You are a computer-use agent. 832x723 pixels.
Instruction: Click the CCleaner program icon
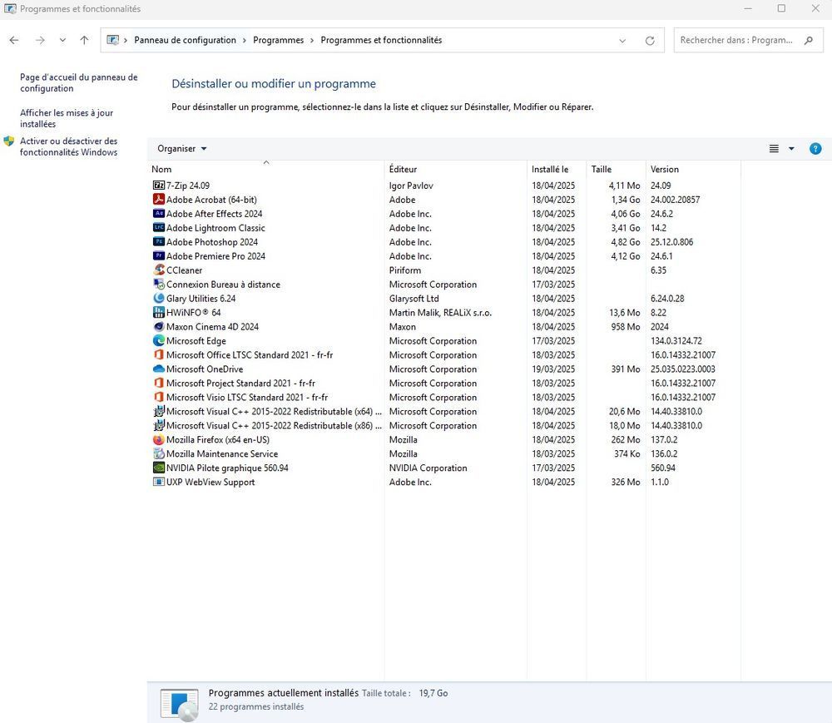pos(159,270)
